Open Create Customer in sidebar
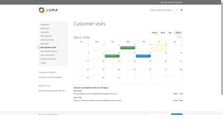The height and width of the screenshot is (125, 223). pyautogui.click(x=47, y=40)
